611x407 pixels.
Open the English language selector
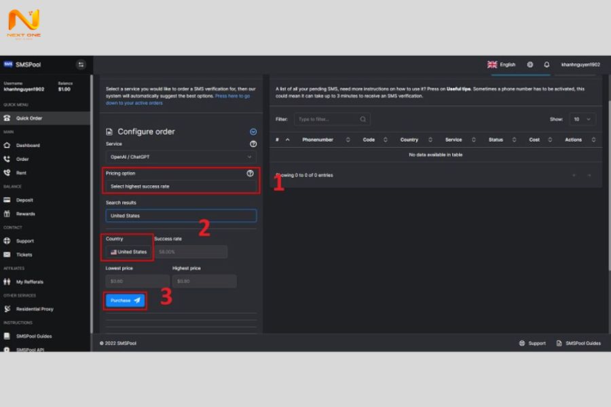pyautogui.click(x=501, y=64)
